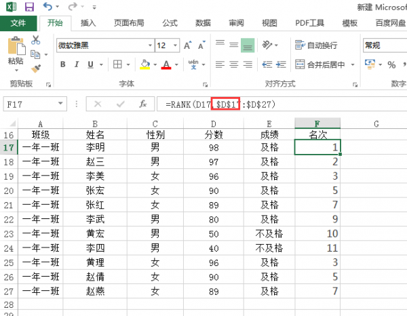This screenshot has width=407, height=316.
Task: Switch to the 插入 tab
Action: point(88,23)
